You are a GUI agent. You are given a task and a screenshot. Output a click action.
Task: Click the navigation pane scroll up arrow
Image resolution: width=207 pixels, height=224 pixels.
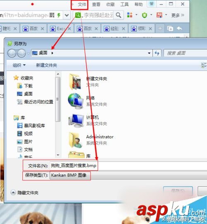tap(58, 74)
